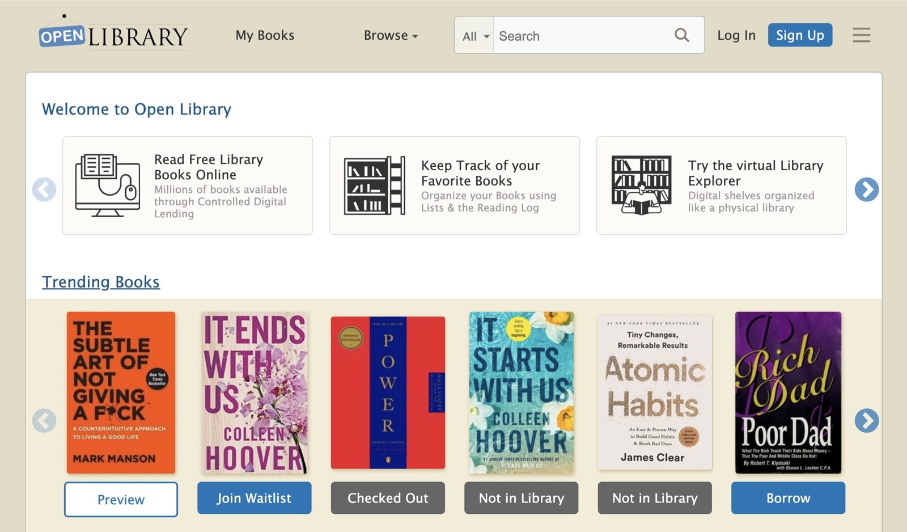Open the Atomic Habits book cover

[x=655, y=392]
